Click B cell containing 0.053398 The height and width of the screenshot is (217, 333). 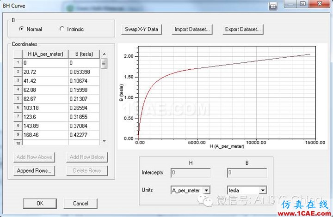pos(84,72)
